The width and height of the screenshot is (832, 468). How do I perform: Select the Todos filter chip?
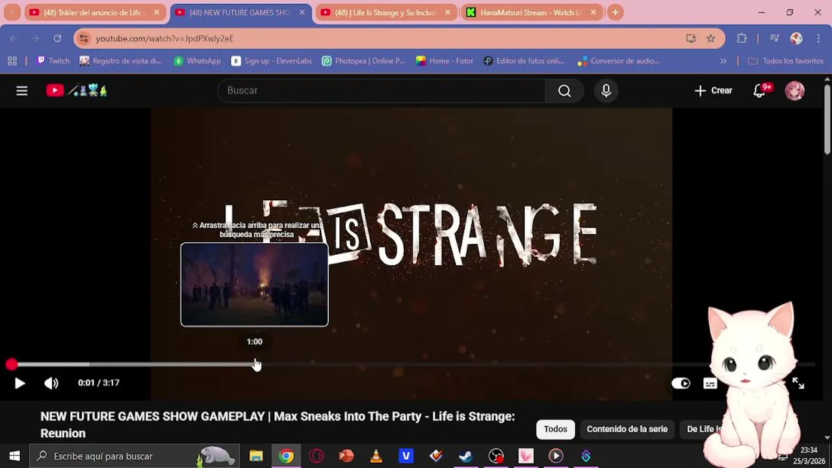pyautogui.click(x=555, y=429)
